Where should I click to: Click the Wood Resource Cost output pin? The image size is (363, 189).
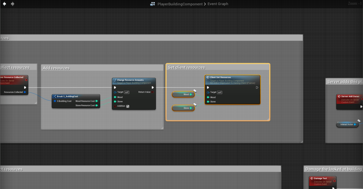97,101
